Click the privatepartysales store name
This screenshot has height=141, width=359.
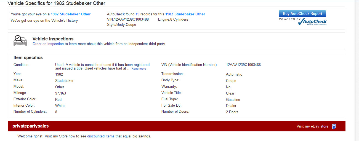coord(31,126)
